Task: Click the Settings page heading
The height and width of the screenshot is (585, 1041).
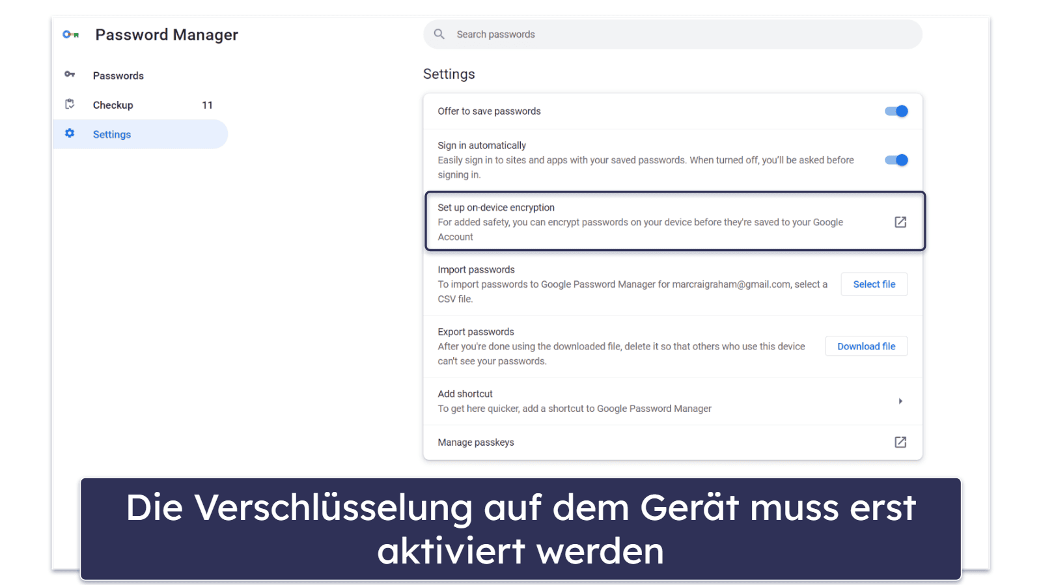Action: [449, 74]
